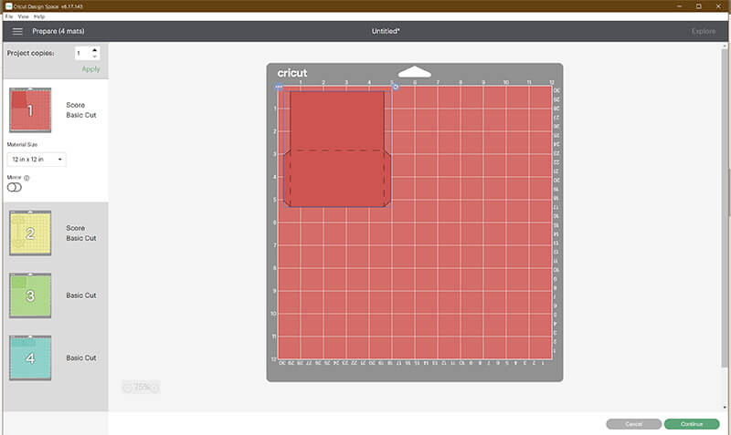This screenshot has height=435, width=731.
Task: Click the Untitled* project title
Action: pos(386,31)
